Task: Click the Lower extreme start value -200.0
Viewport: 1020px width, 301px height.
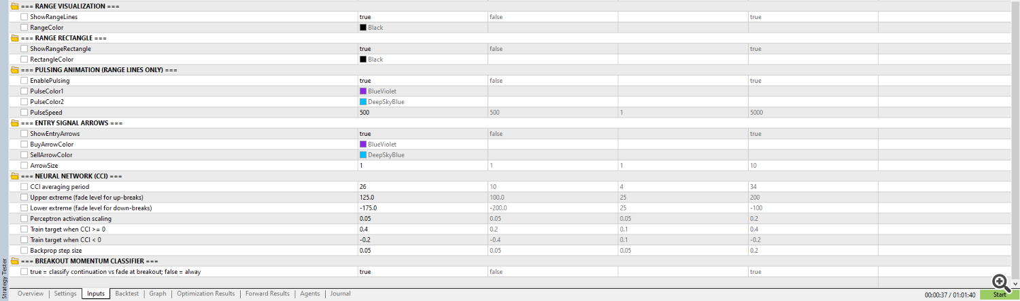Action: (498, 208)
